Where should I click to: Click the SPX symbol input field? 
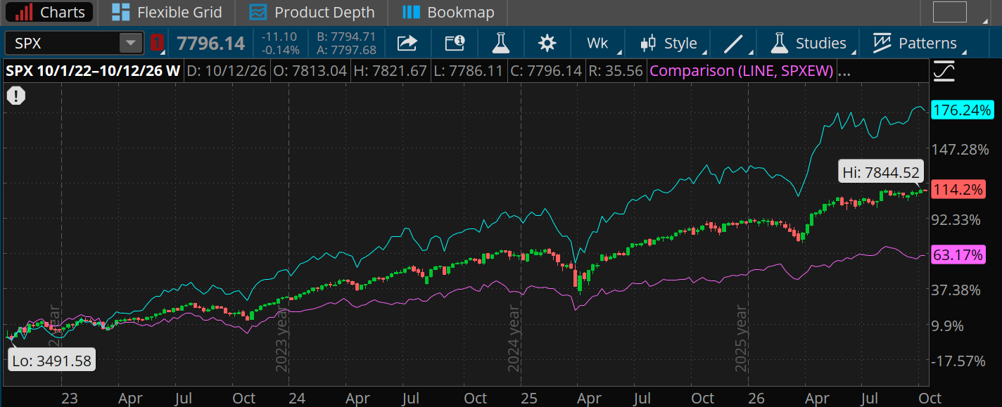tap(62, 44)
